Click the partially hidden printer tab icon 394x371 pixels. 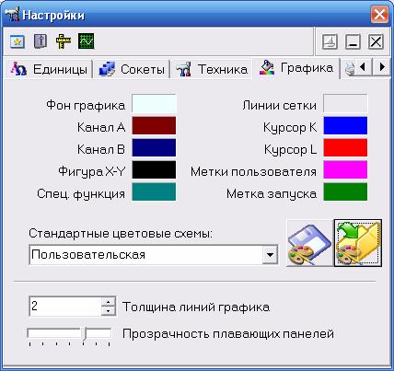[350, 68]
